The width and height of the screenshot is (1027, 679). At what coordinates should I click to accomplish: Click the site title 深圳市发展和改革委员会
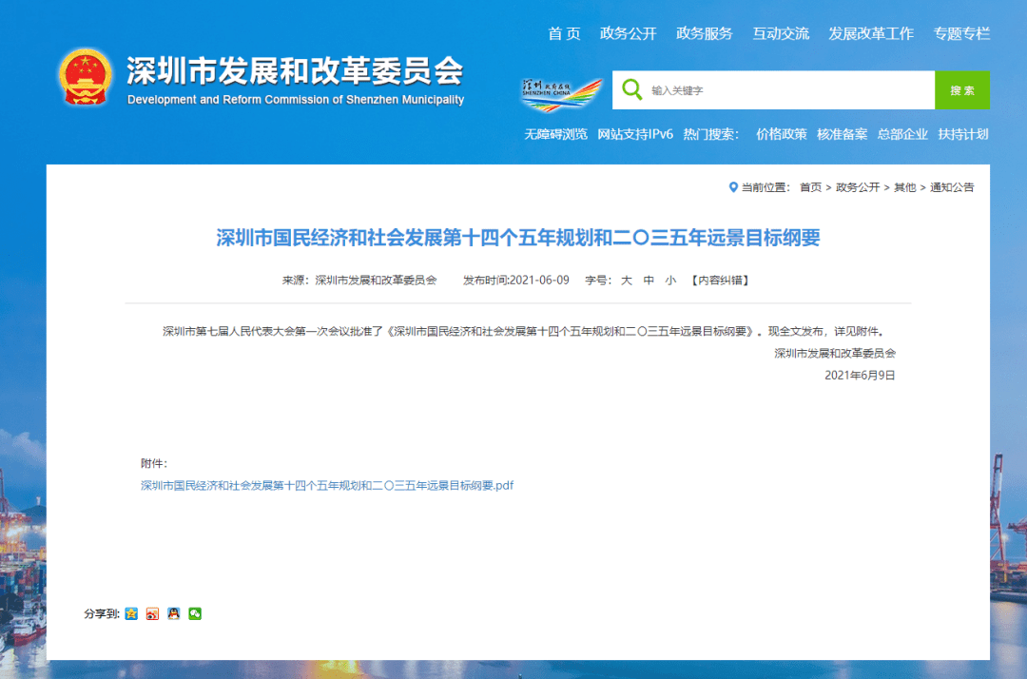pos(295,70)
